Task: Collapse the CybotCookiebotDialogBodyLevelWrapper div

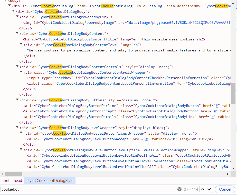Action: (17, 128)
